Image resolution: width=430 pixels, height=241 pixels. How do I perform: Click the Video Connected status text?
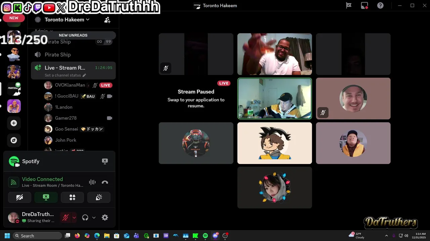tap(42, 179)
